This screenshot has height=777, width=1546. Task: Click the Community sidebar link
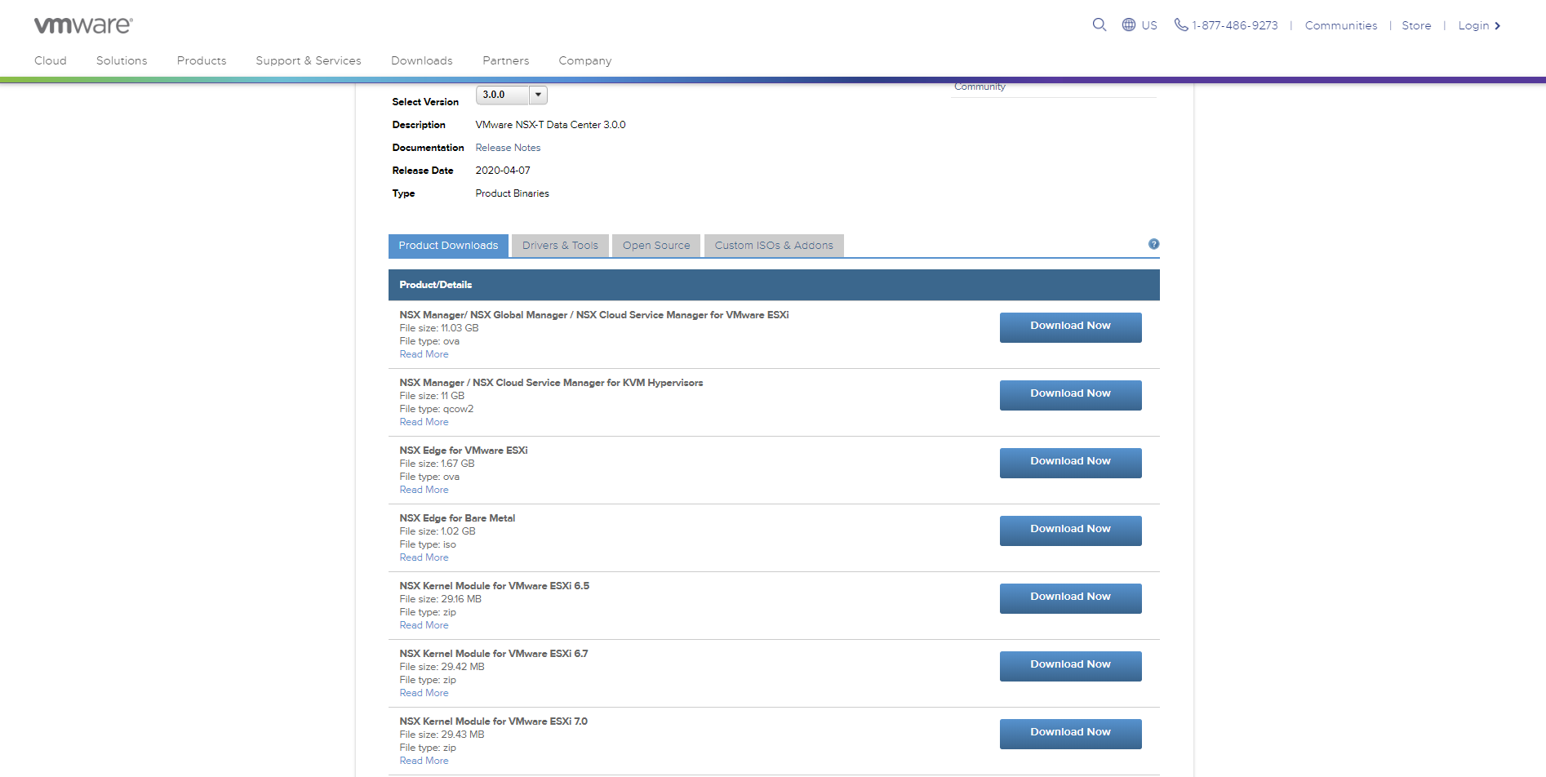coord(980,87)
